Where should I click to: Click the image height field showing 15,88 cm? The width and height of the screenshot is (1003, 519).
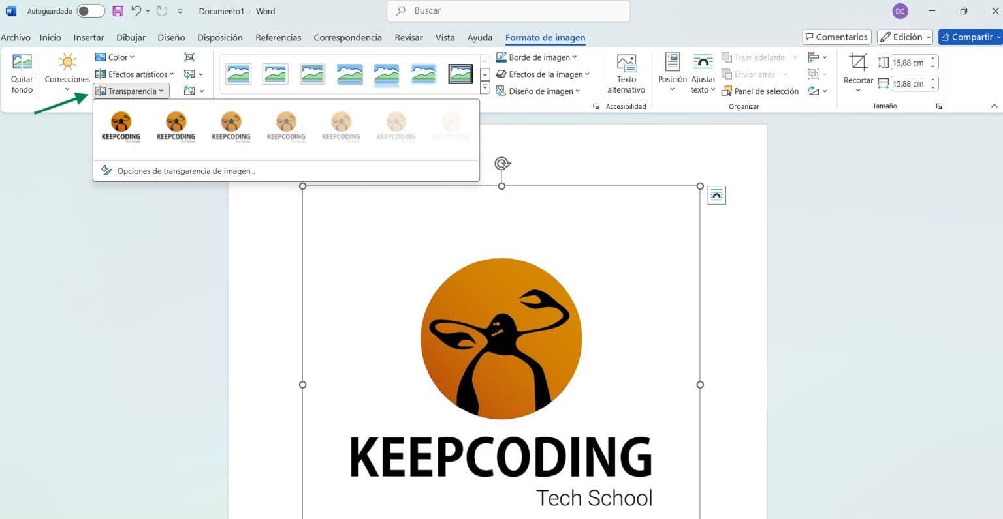tap(911, 62)
